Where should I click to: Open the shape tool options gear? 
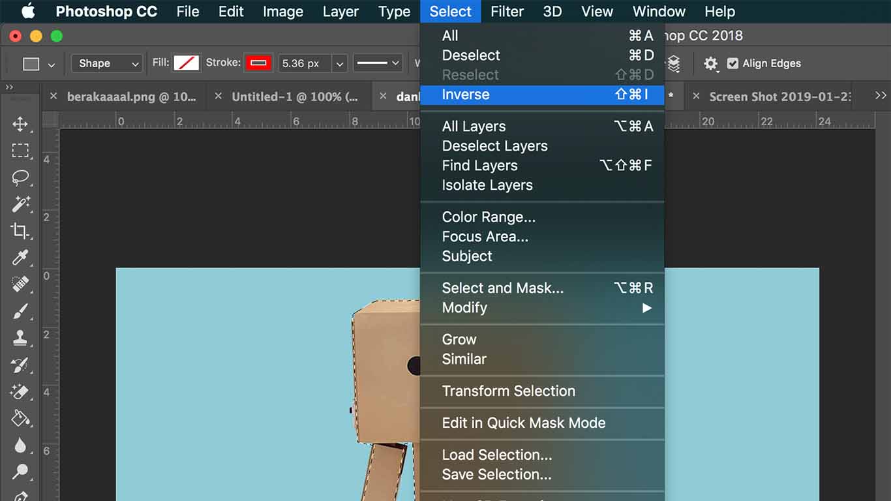click(x=710, y=63)
